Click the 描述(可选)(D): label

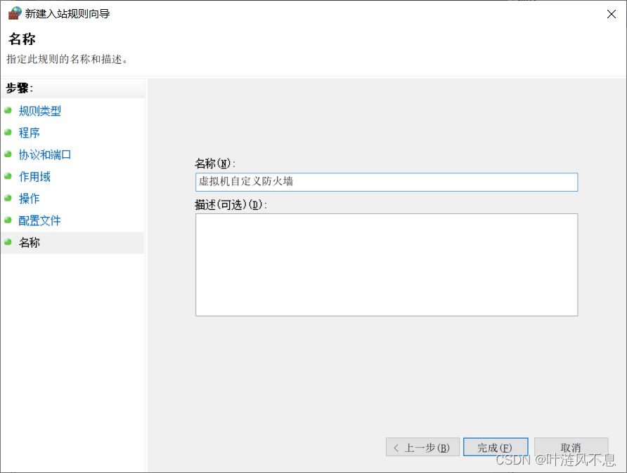pyautogui.click(x=231, y=205)
